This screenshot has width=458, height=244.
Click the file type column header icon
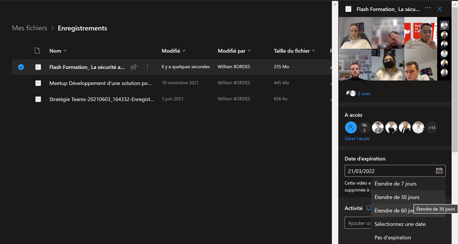tap(37, 51)
